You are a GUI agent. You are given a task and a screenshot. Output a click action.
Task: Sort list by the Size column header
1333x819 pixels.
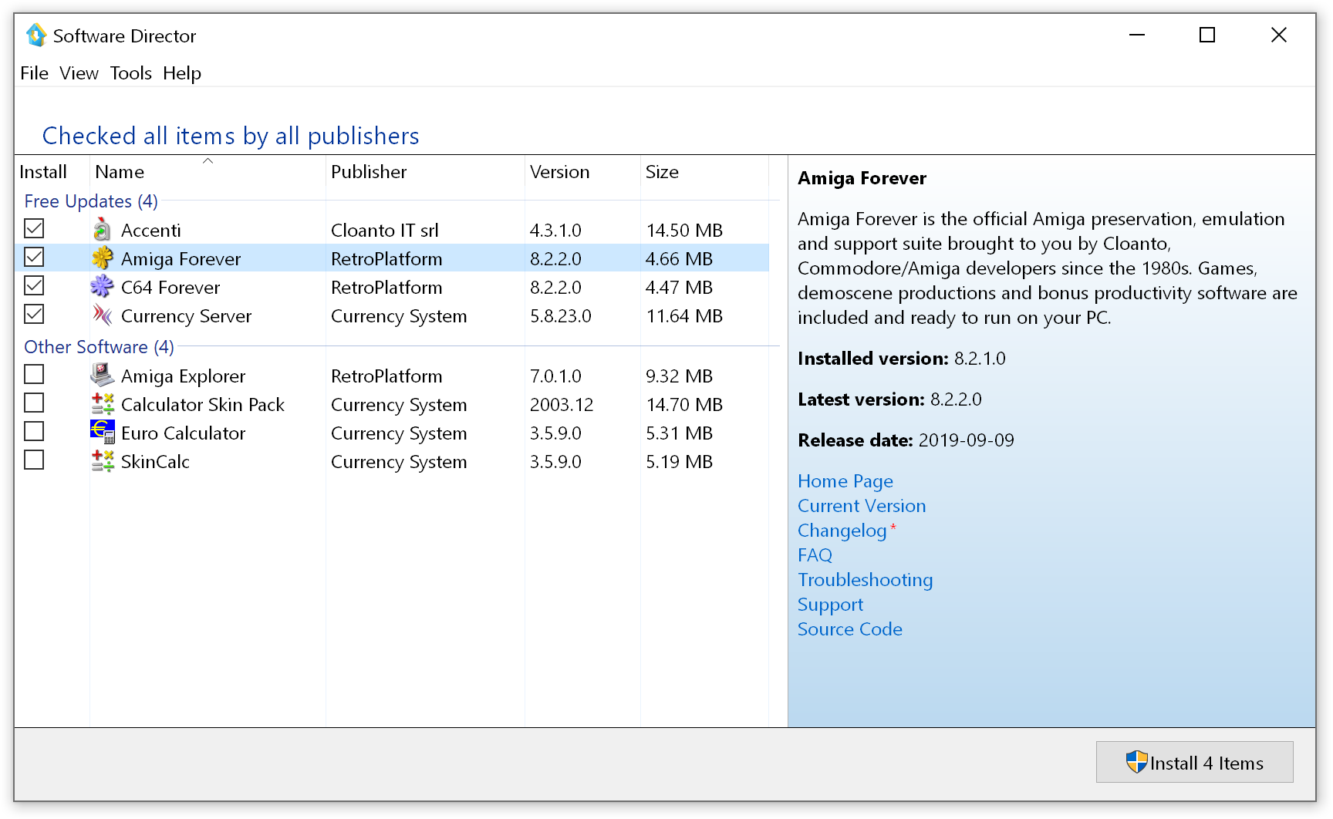704,171
